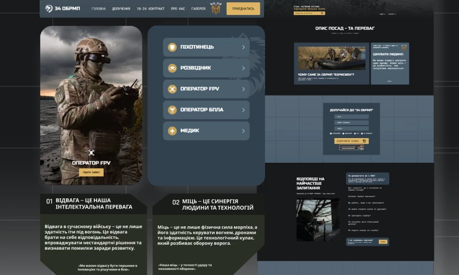Screen dimensions: 459x275
Task: Click the icon inside the small yellow hero button
Action: pos(322,13)
